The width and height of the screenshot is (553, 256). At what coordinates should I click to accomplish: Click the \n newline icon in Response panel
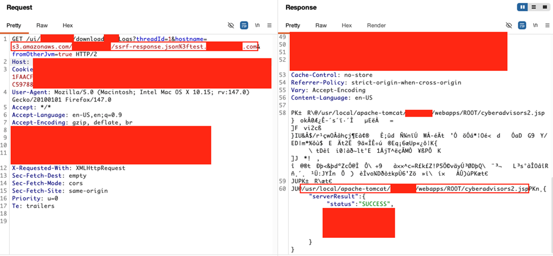(535, 25)
